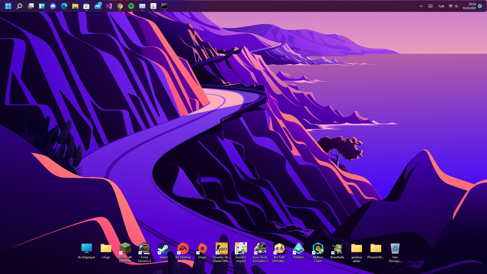Image resolution: width=487 pixels, height=274 pixels.
Task: Change TUR input language
Action: (441, 6)
